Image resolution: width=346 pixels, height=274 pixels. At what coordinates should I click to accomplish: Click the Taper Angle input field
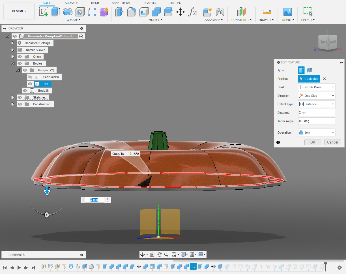317,121
